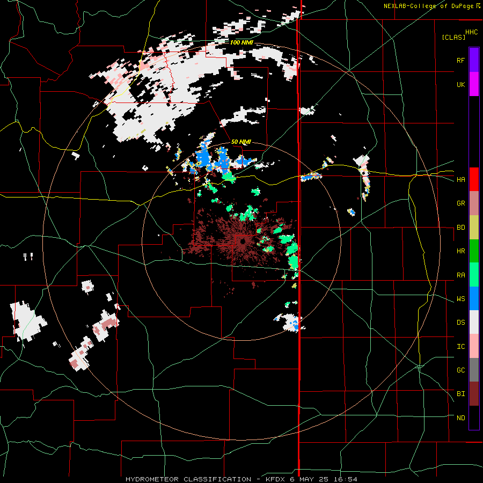Click the BD legend label
483x483 pixels.
point(460,228)
